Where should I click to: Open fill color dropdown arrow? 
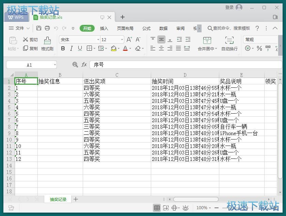(x=118, y=49)
